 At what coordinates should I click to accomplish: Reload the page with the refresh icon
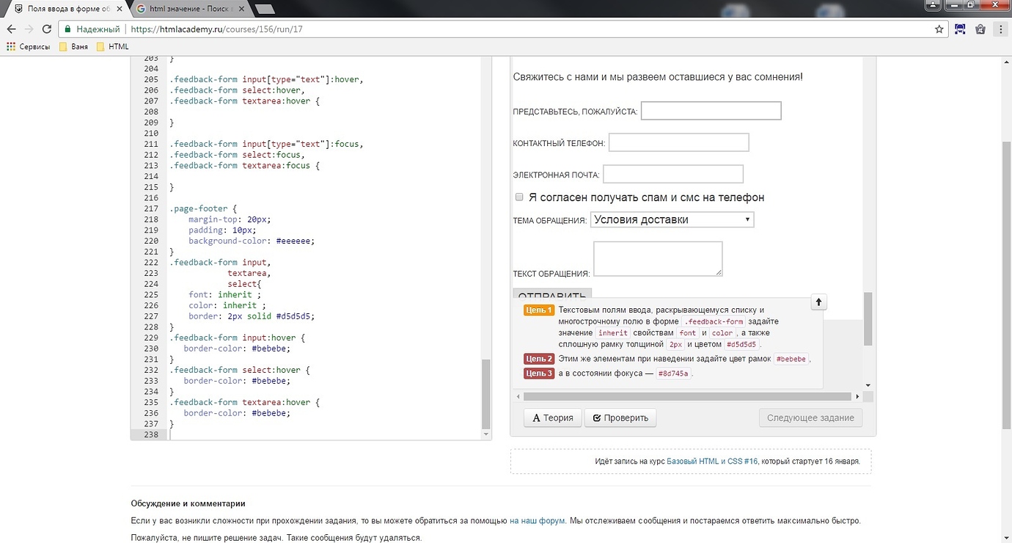click(47, 29)
